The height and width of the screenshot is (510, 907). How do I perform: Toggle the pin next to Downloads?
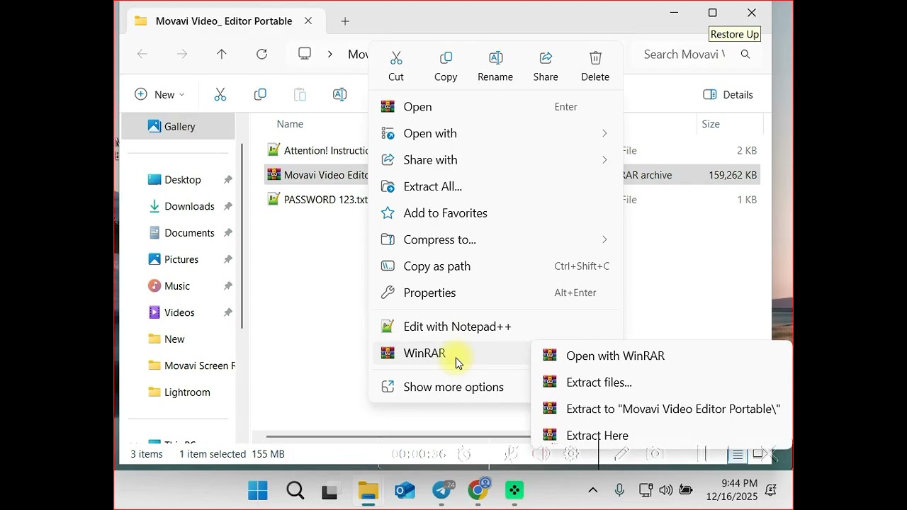tap(227, 206)
